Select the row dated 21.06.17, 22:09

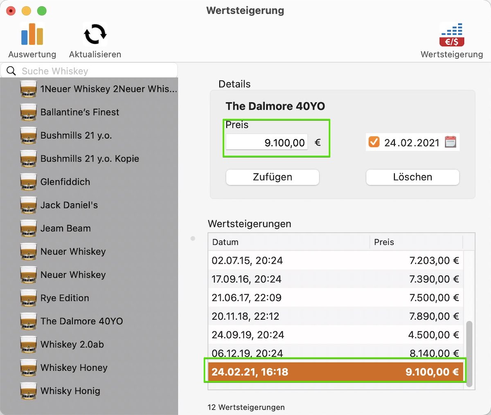[x=336, y=298]
